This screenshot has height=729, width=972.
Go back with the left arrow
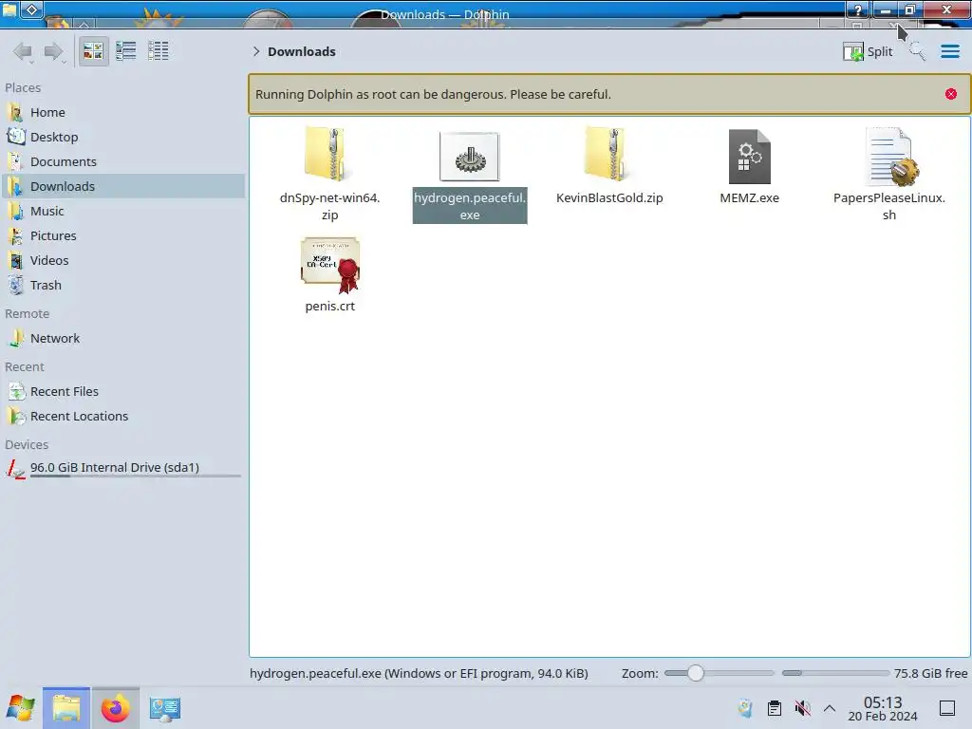point(23,51)
